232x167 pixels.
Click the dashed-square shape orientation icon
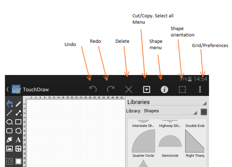(182, 89)
